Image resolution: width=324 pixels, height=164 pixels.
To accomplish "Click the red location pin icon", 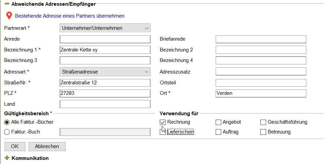I will click(x=9, y=16).
